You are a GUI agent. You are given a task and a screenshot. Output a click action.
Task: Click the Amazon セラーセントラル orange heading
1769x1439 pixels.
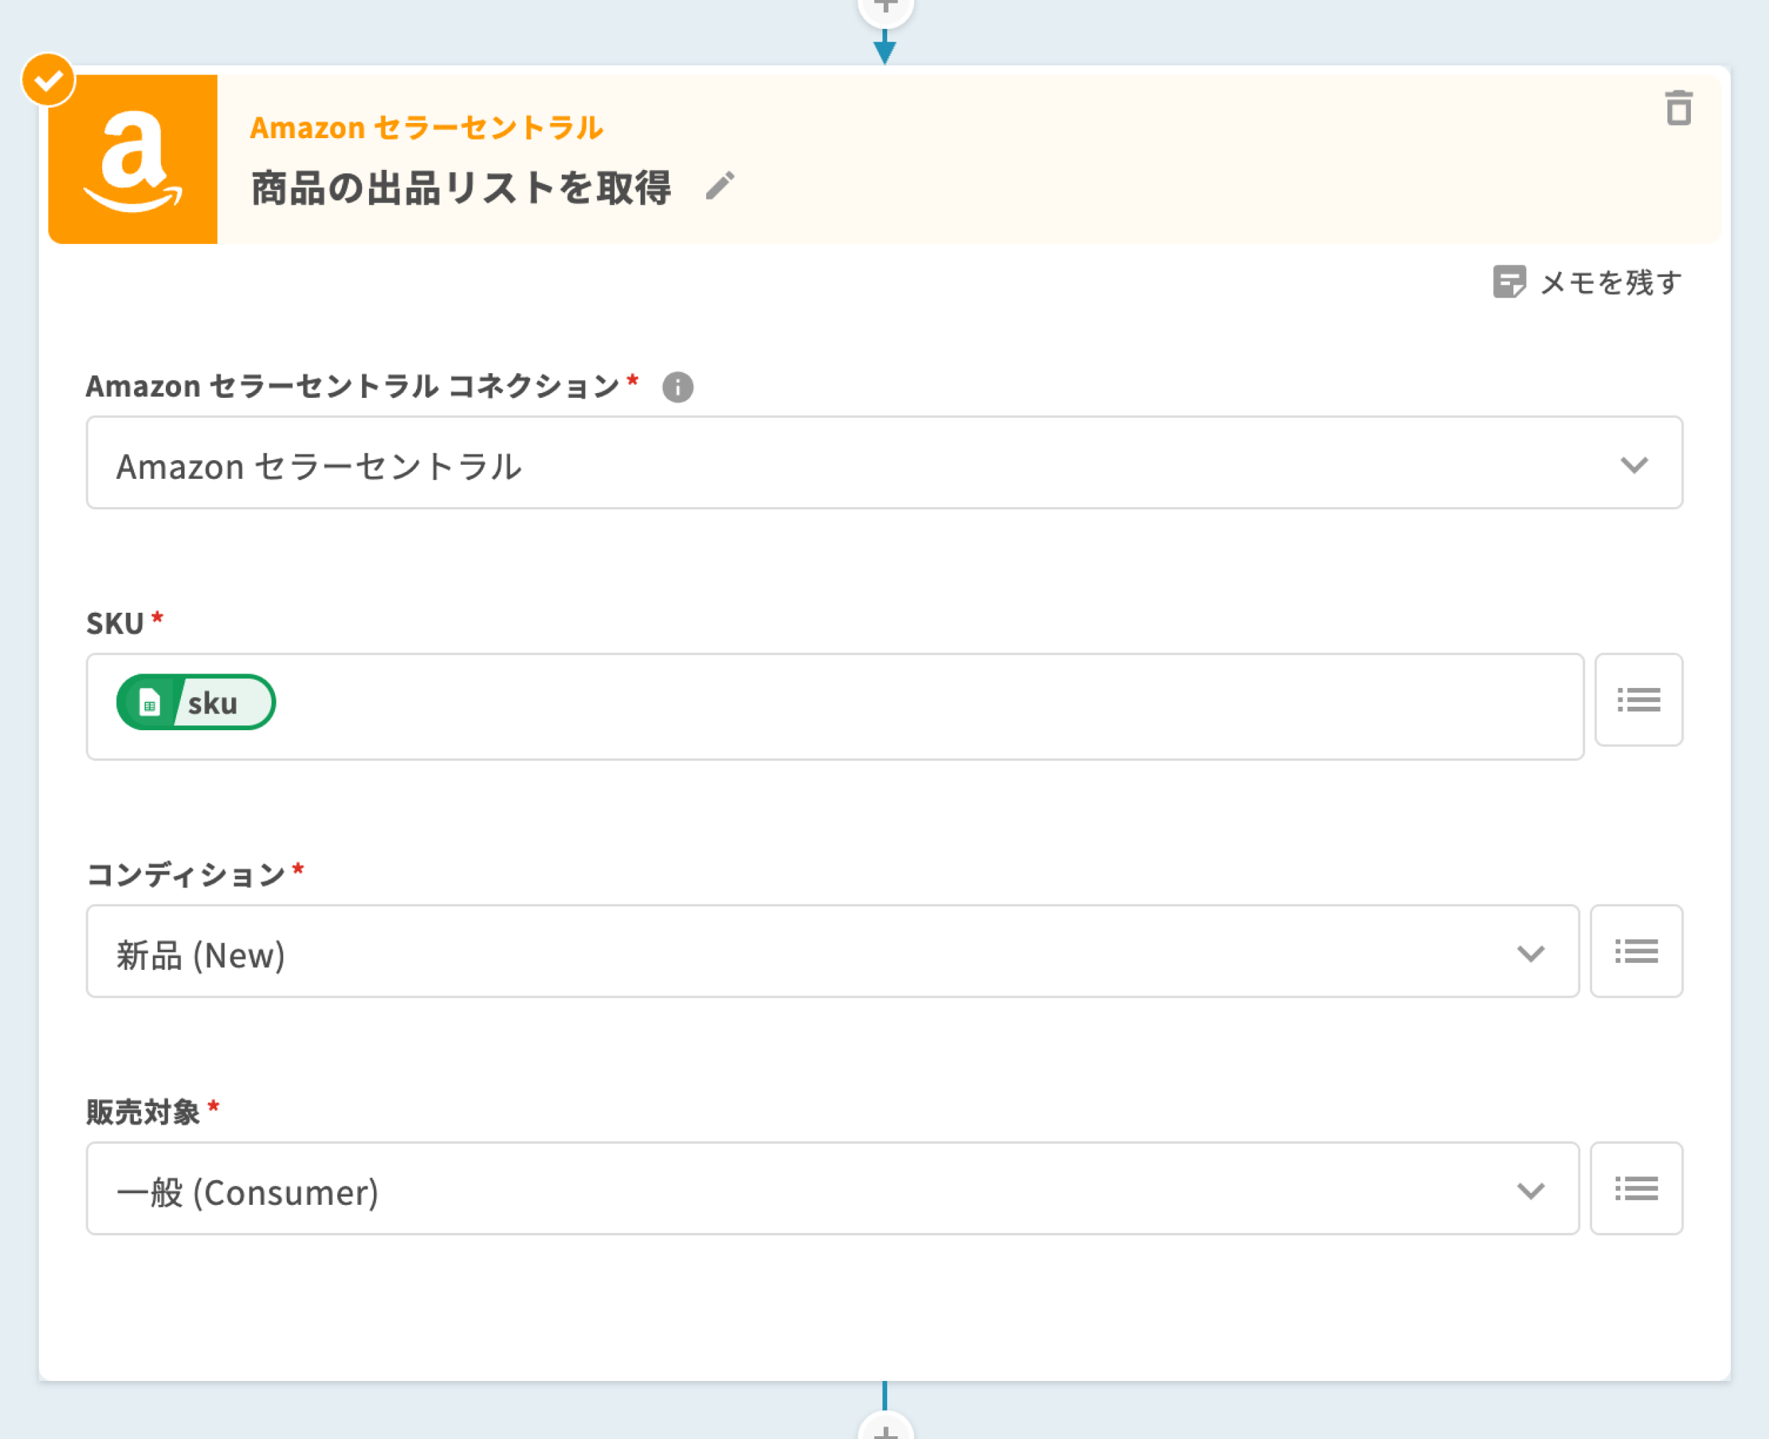coord(426,128)
